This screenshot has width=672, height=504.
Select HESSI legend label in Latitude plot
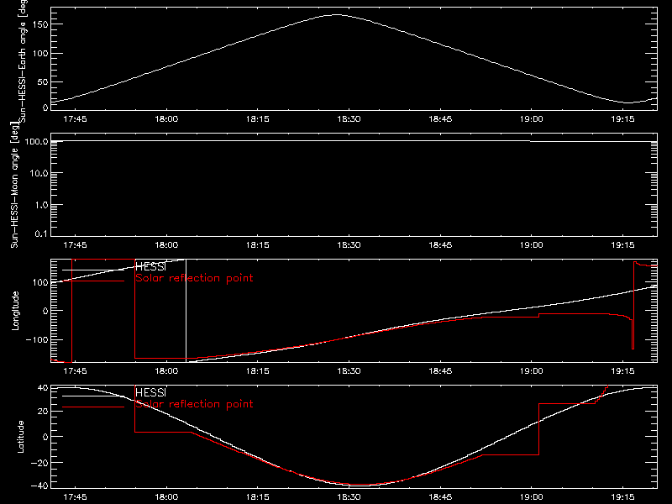point(150,392)
